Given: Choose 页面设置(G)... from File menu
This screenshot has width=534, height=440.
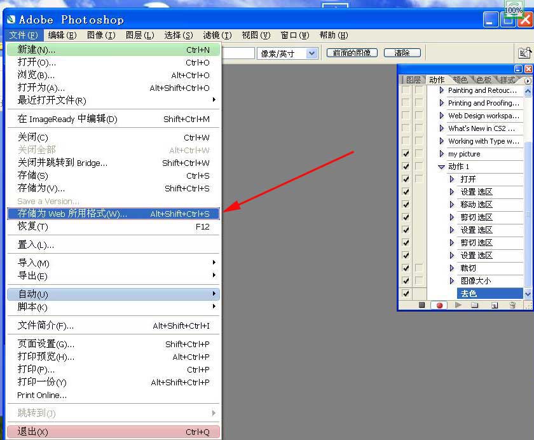Looking at the screenshot, I should tap(113, 344).
